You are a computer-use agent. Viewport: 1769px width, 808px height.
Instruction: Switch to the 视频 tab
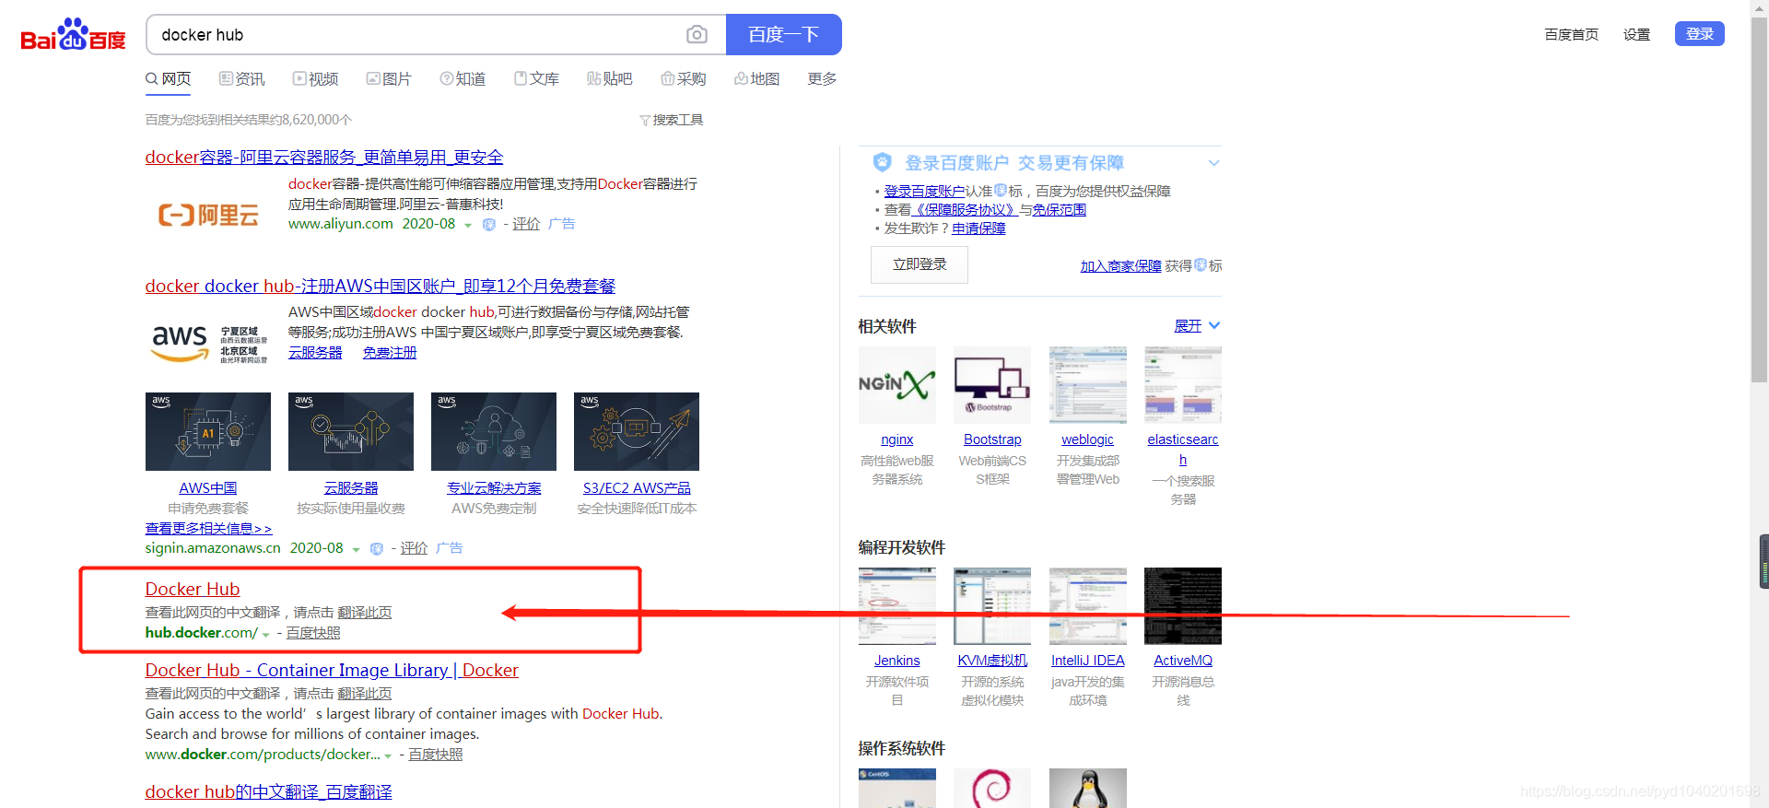315,79
